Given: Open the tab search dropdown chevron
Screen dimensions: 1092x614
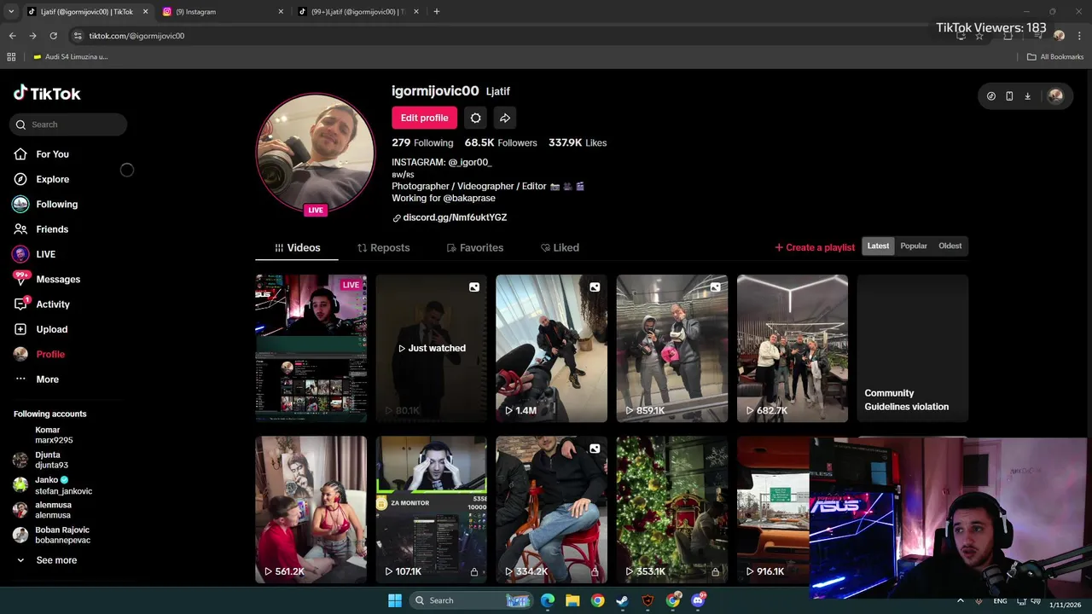Looking at the screenshot, I should (11, 12).
